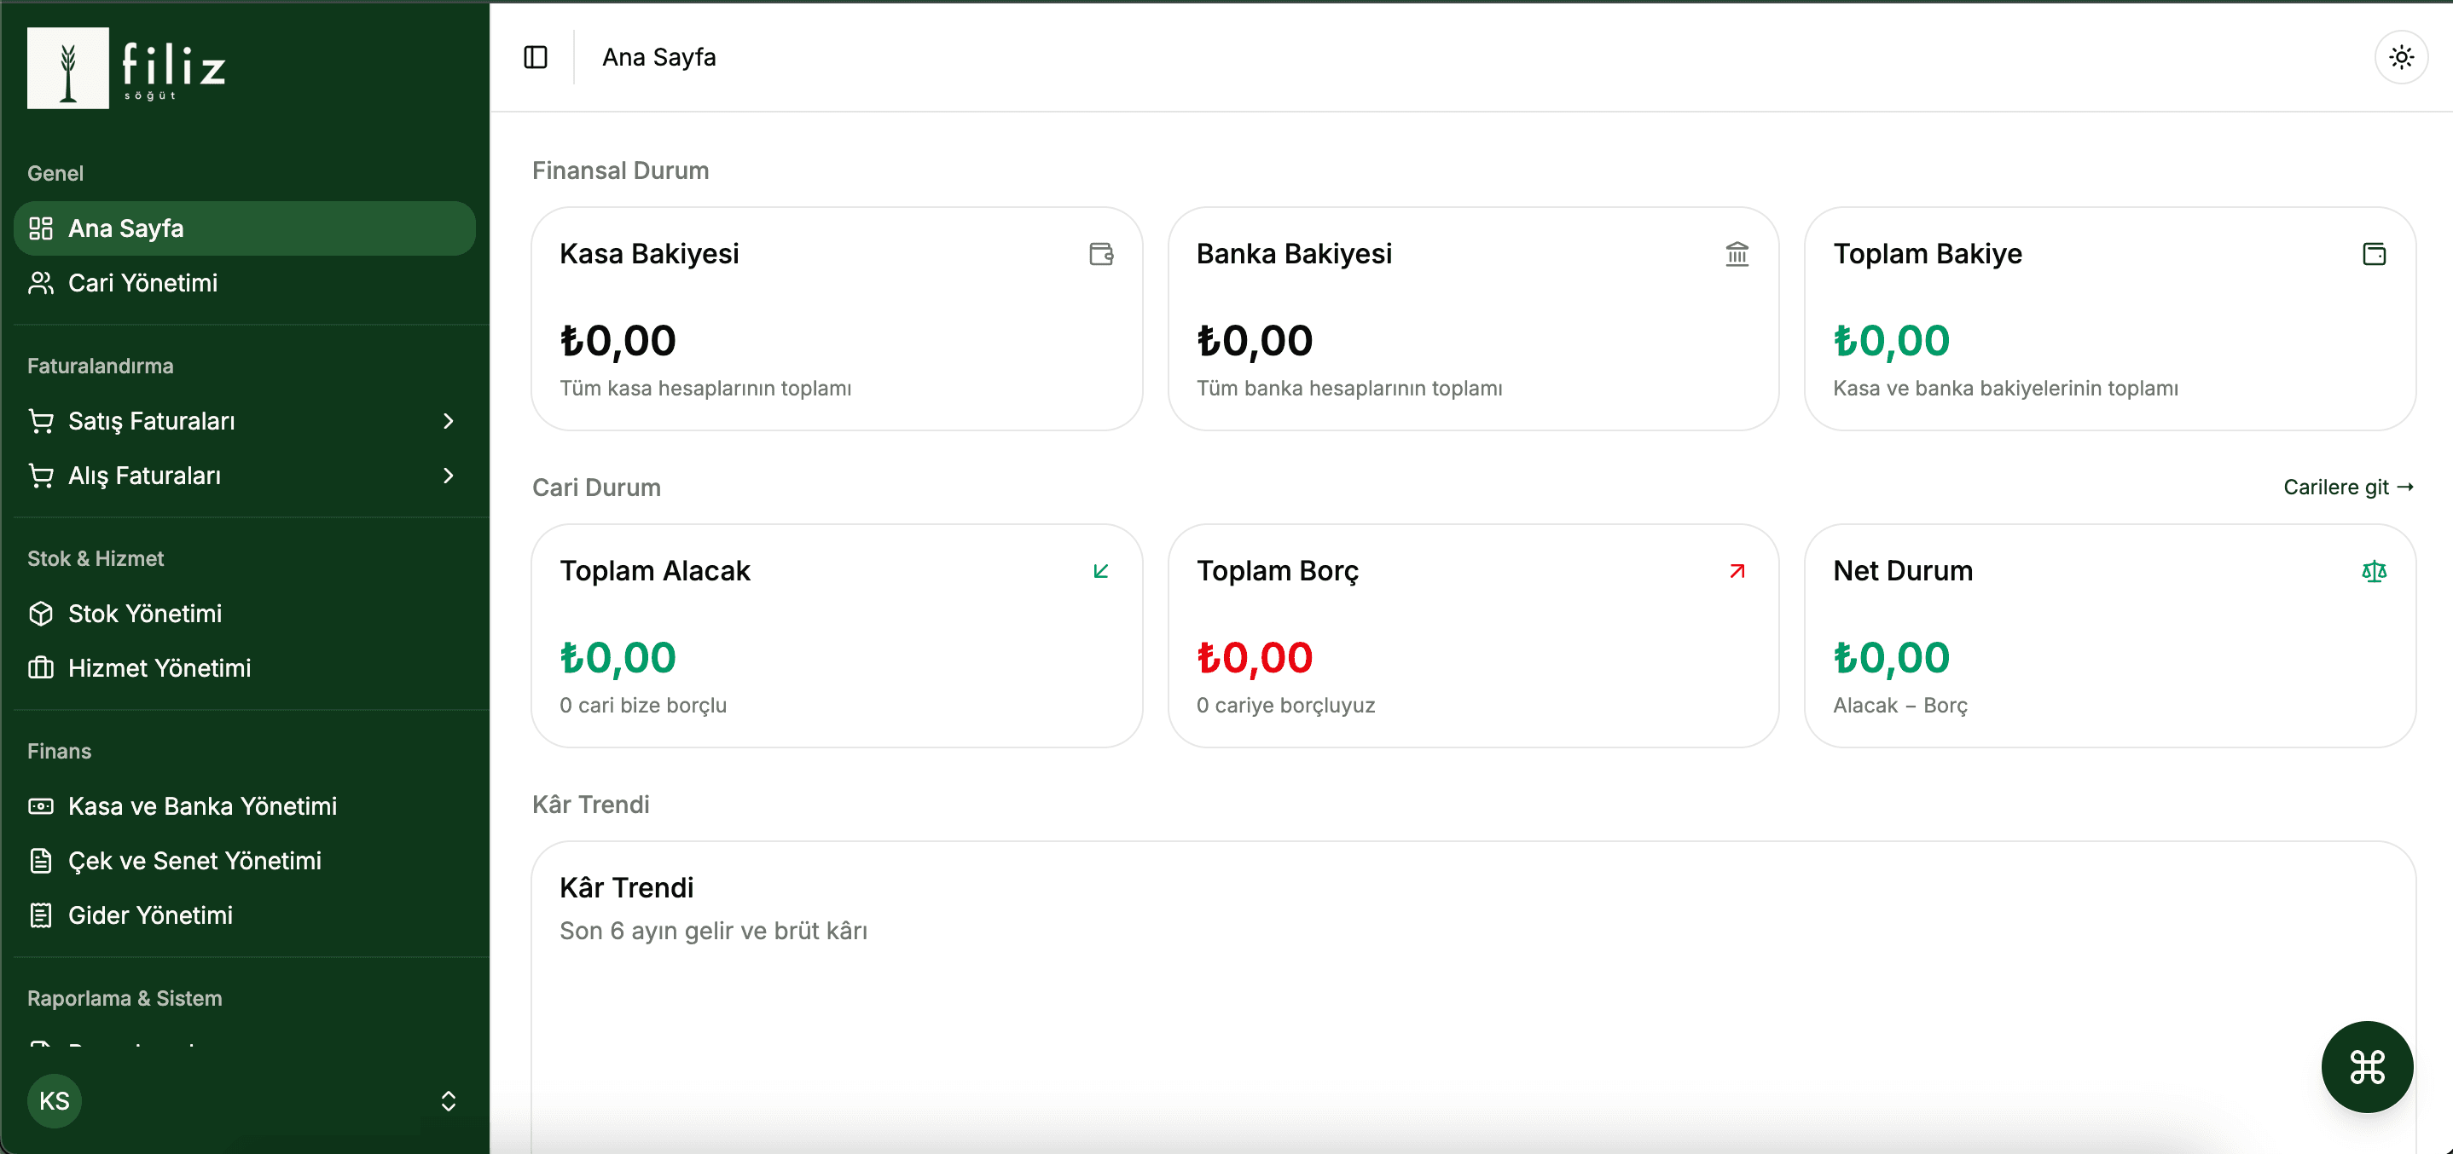Click the Satış Faturaları cart icon
2453x1154 pixels.
point(41,420)
